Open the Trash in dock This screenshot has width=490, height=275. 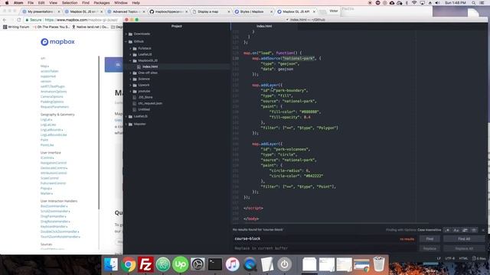tap(379, 264)
